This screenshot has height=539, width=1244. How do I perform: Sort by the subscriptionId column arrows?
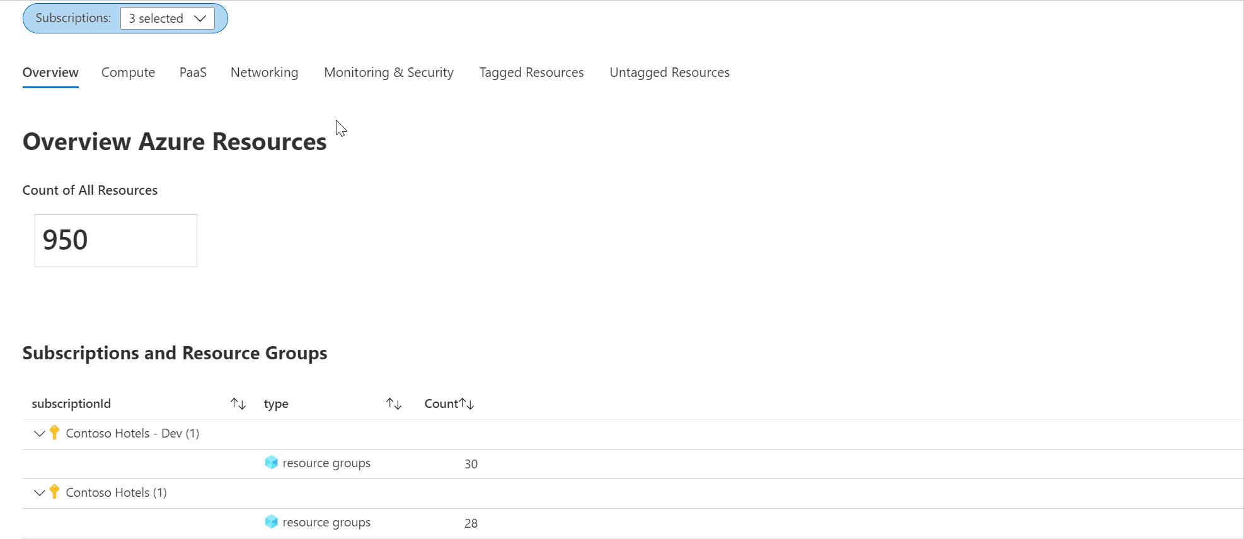tap(238, 403)
